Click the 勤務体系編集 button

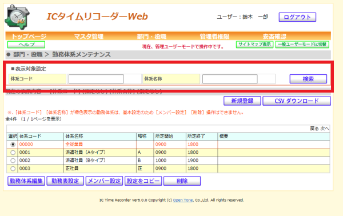point(26,181)
